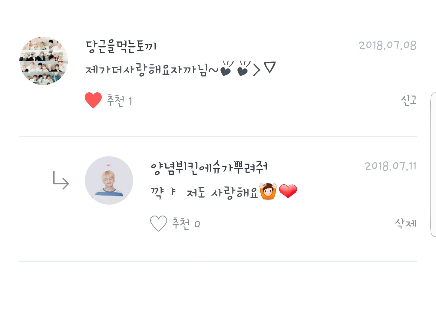The width and height of the screenshot is (436, 327).
Task: Click the reply arrow icon
Action: coord(61,180)
